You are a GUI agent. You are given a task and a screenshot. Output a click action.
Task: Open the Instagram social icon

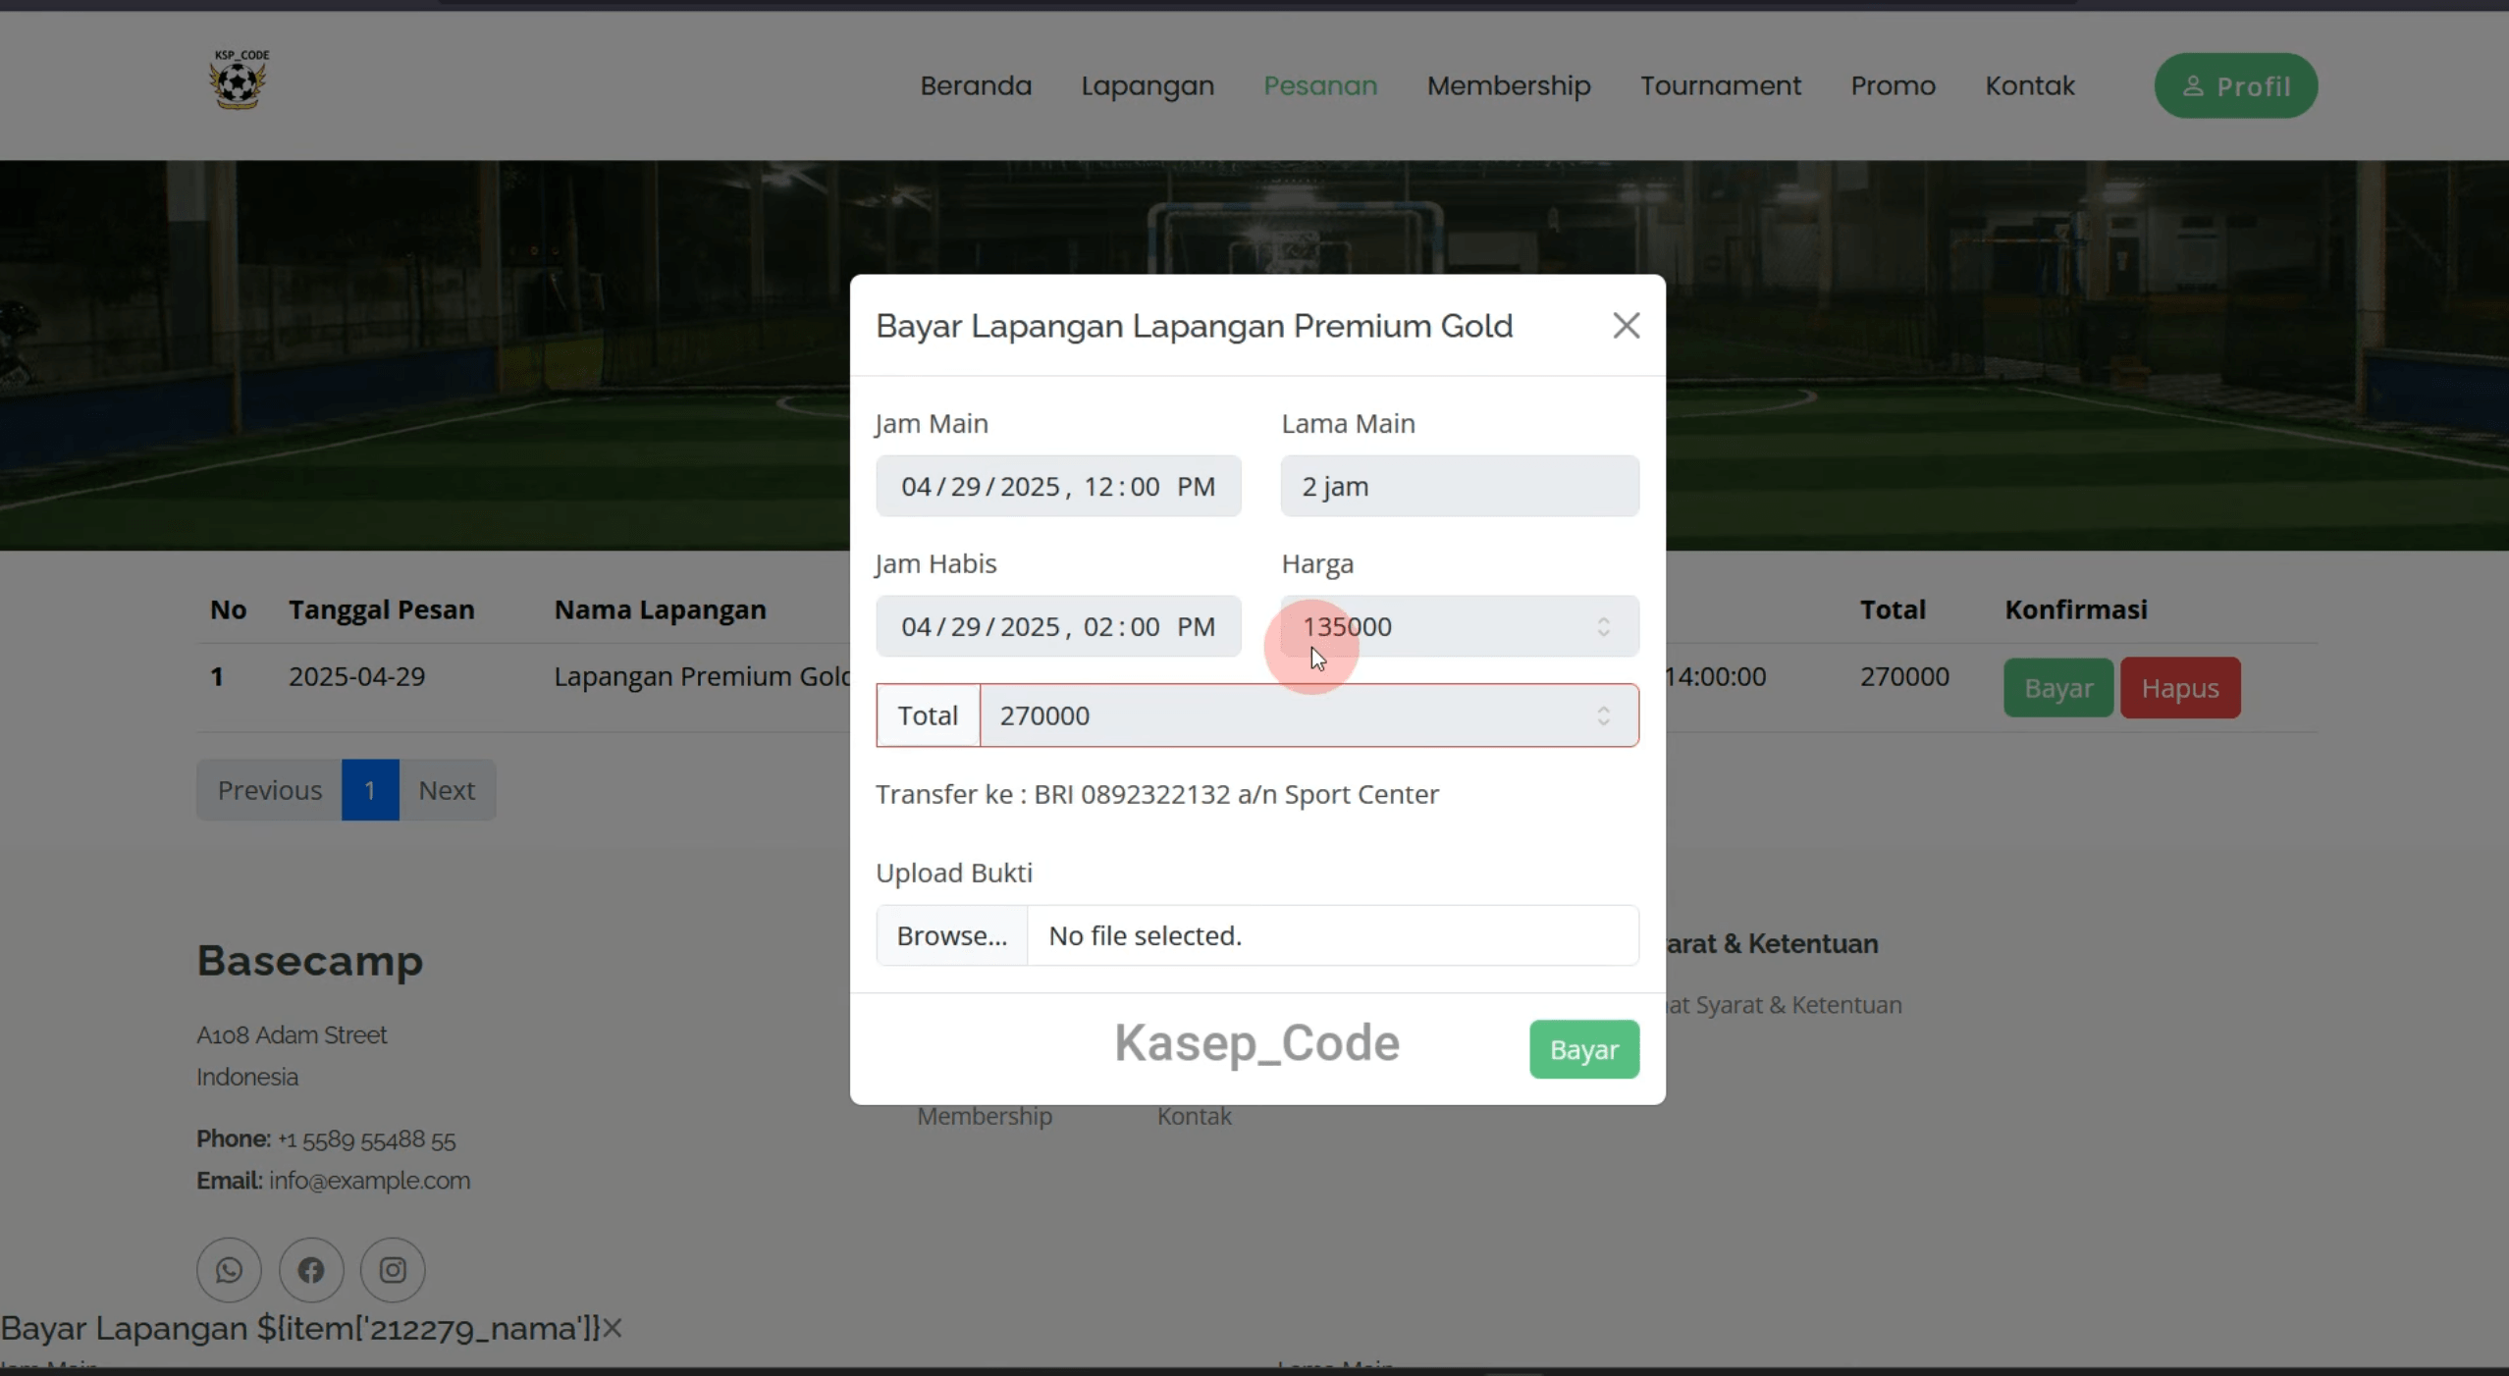pos(393,1269)
